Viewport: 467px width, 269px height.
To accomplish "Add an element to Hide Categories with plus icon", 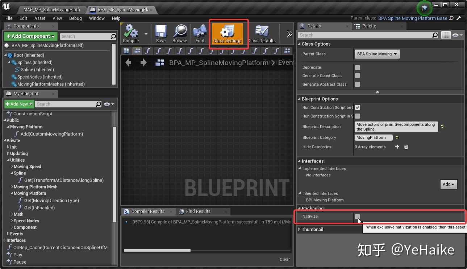I will (397, 147).
